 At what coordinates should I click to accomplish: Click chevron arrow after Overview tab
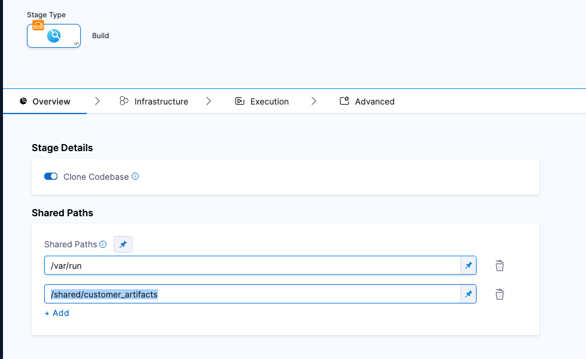coord(97,102)
